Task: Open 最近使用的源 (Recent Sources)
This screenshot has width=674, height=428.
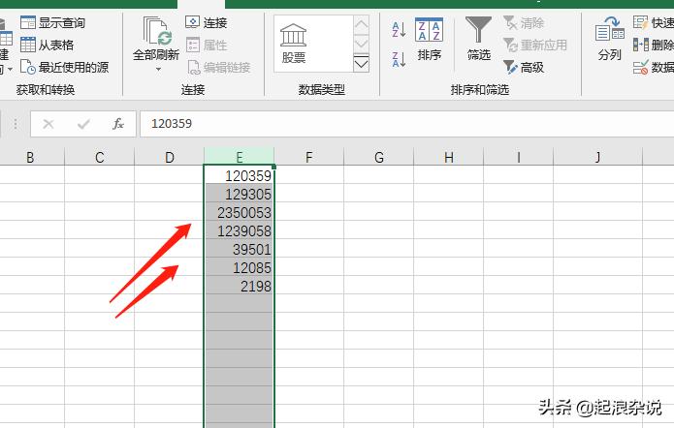Action: (65, 67)
